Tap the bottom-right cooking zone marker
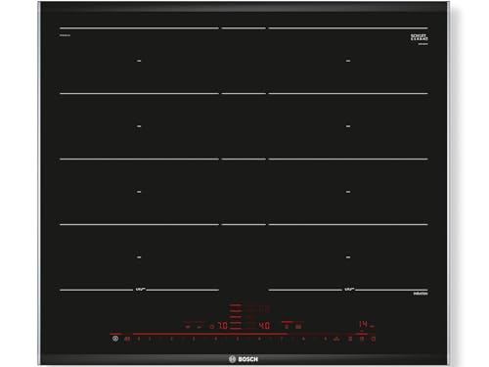The image size is (489, 367). pos(348,257)
